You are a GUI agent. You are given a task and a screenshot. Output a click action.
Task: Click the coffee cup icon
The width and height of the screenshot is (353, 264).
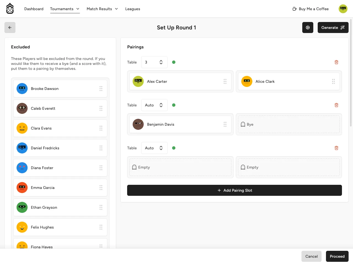pyautogui.click(x=295, y=9)
